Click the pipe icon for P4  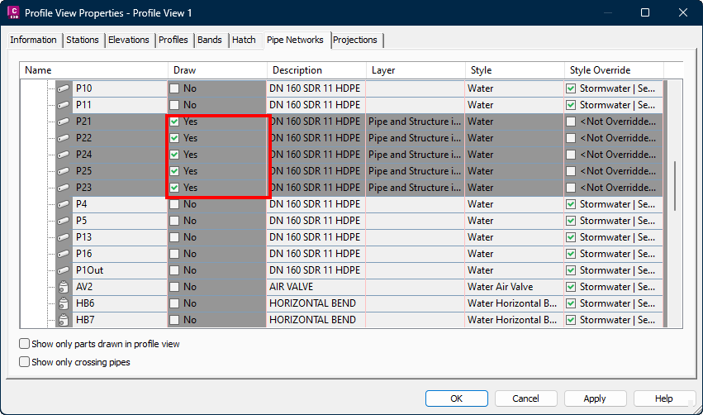click(64, 204)
